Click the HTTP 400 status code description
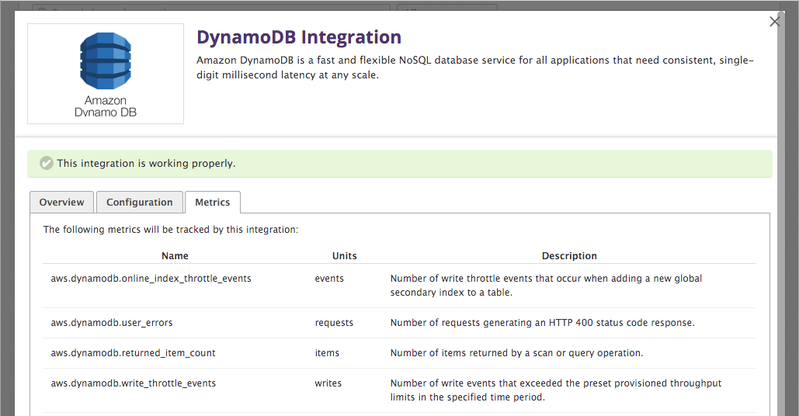The image size is (799, 416). click(x=542, y=322)
